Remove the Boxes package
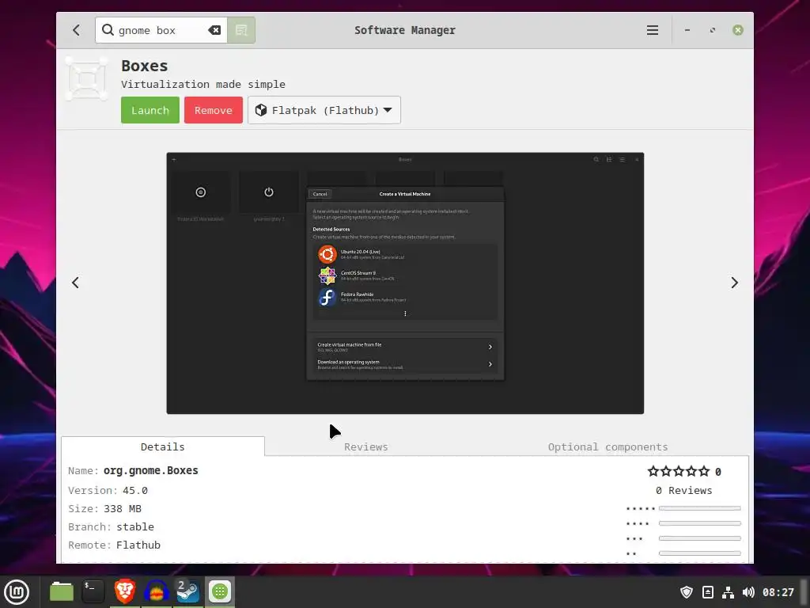 pyautogui.click(x=214, y=110)
